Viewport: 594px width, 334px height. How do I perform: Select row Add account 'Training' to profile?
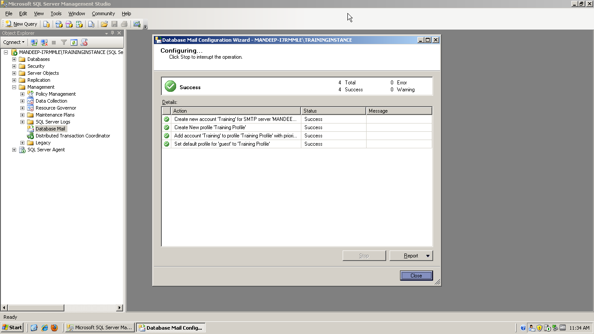coord(297,136)
